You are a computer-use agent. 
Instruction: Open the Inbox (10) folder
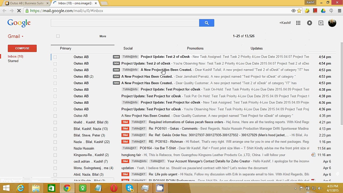point(16,56)
